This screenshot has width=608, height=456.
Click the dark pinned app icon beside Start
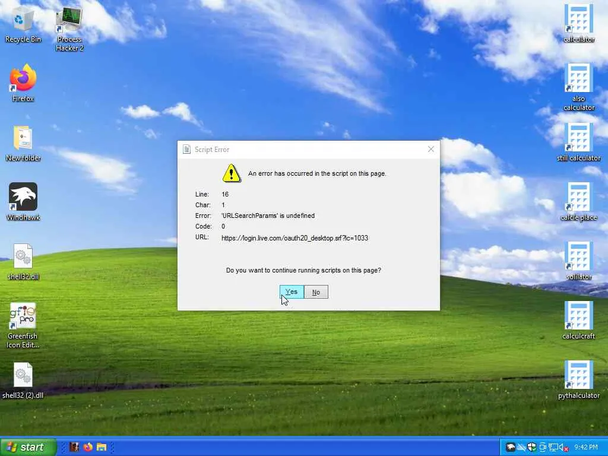[x=74, y=447]
